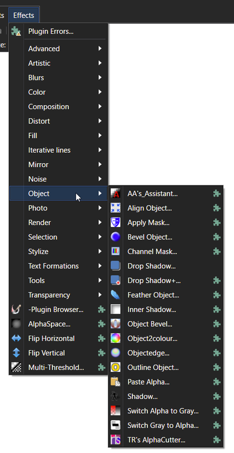The width and height of the screenshot is (234, 453).
Task: Expand the Fill submenu arrow
Action: tap(100, 135)
